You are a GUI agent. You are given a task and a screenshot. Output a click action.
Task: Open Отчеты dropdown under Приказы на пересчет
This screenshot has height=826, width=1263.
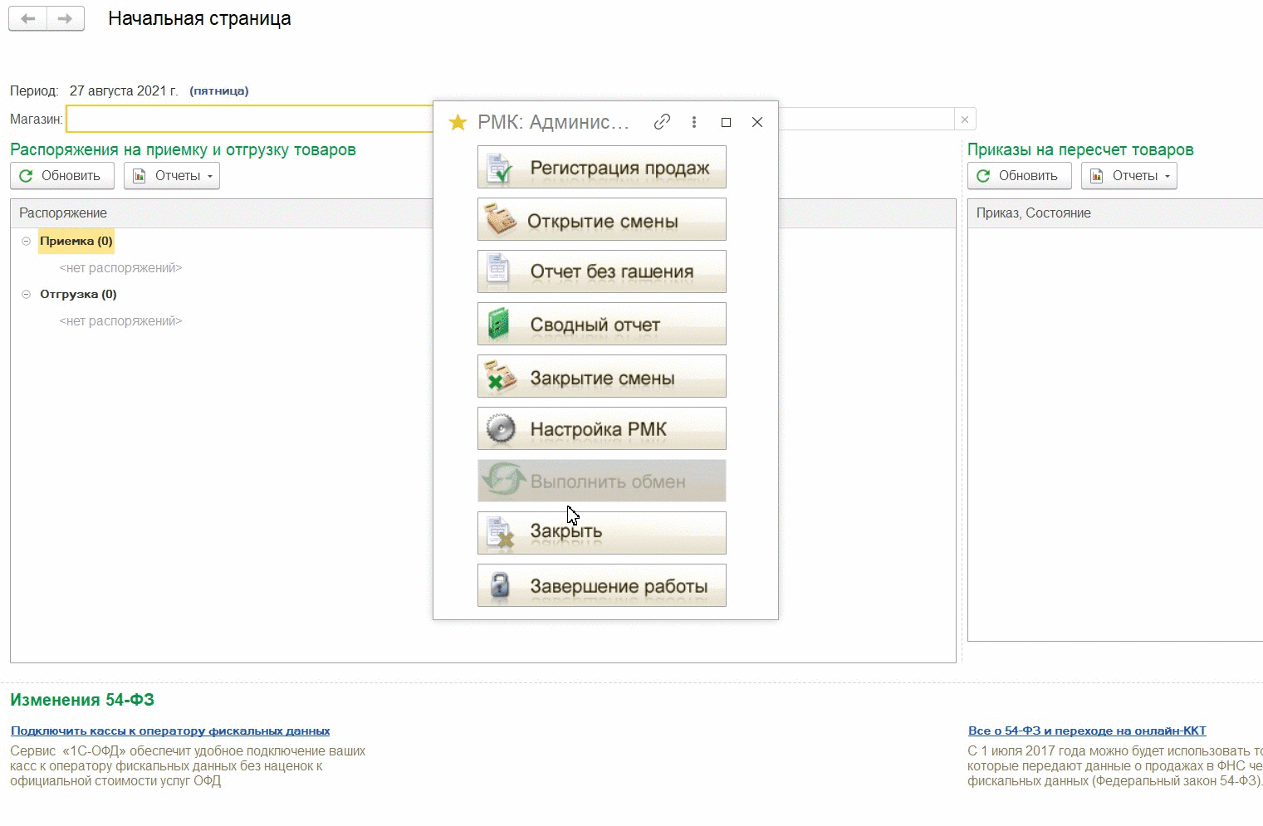point(1129,176)
